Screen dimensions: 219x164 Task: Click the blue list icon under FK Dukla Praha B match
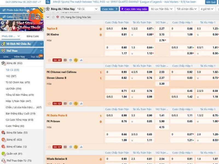(x=71, y=147)
